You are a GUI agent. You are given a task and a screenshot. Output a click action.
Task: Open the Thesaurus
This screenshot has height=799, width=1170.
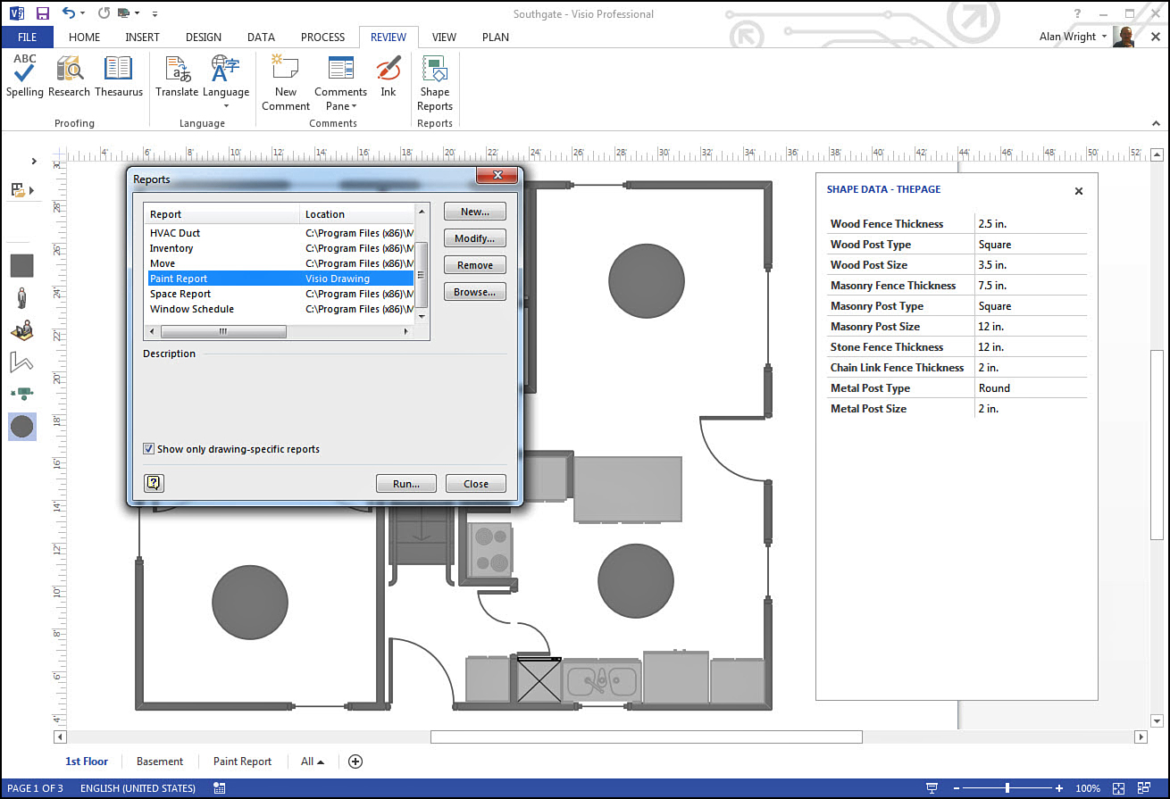[x=119, y=76]
